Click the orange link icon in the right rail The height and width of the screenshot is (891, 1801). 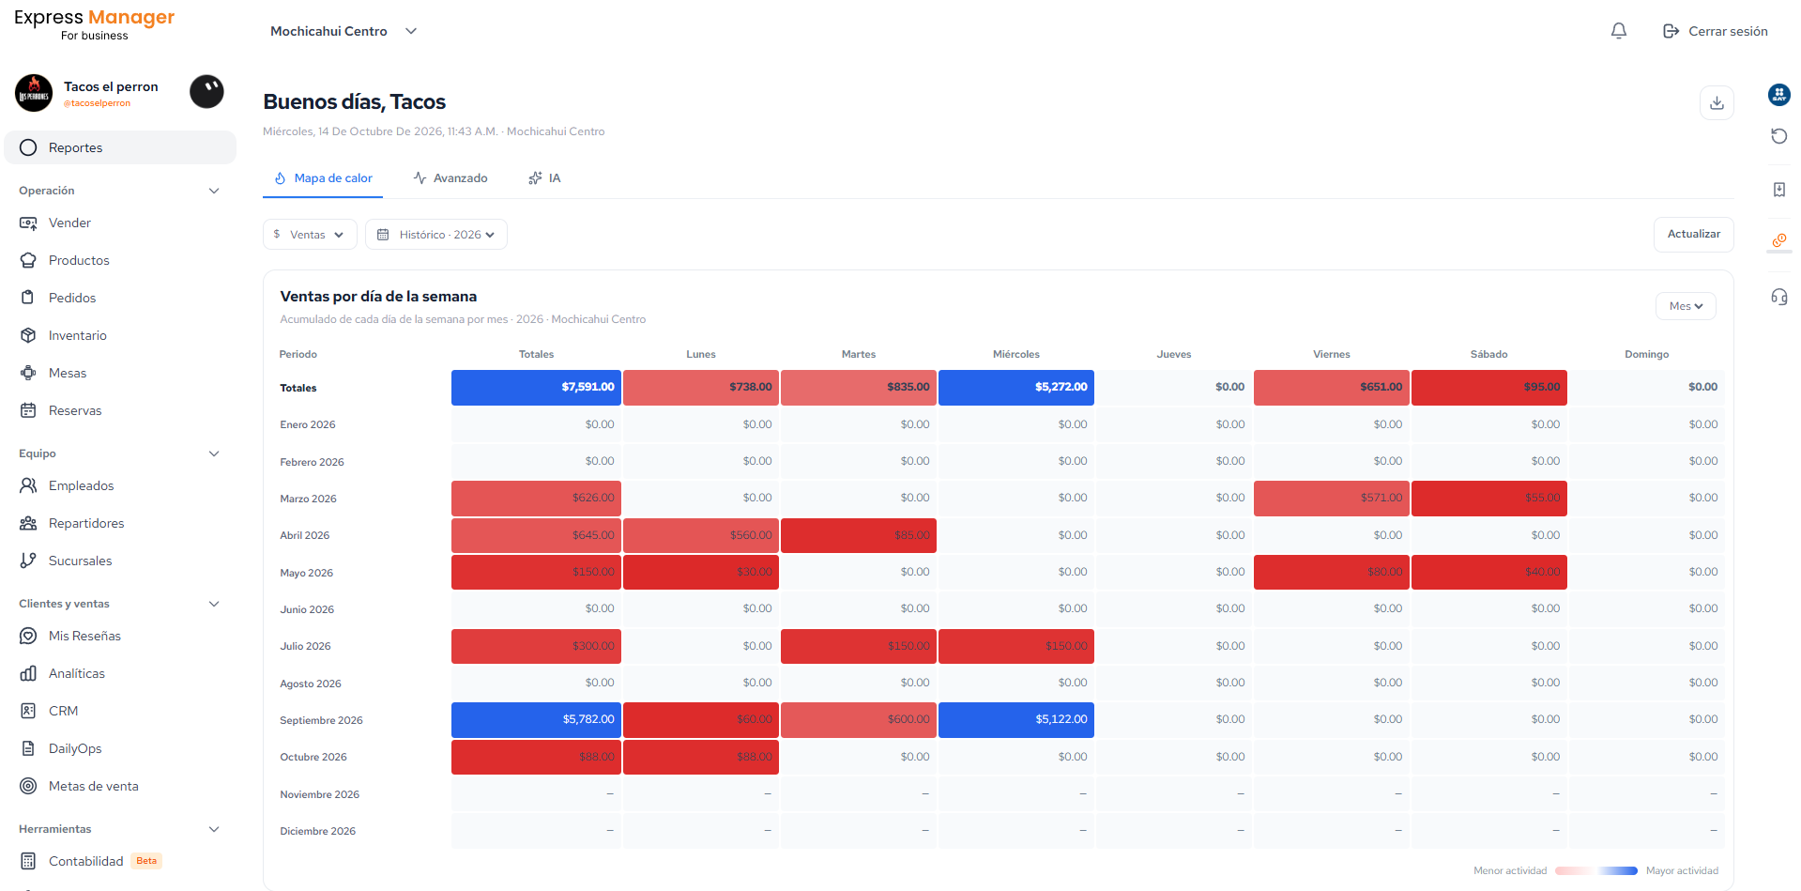point(1778,241)
